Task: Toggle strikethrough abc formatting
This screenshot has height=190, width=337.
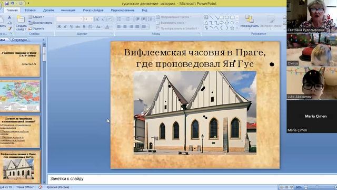Action: [x=77, y=27]
